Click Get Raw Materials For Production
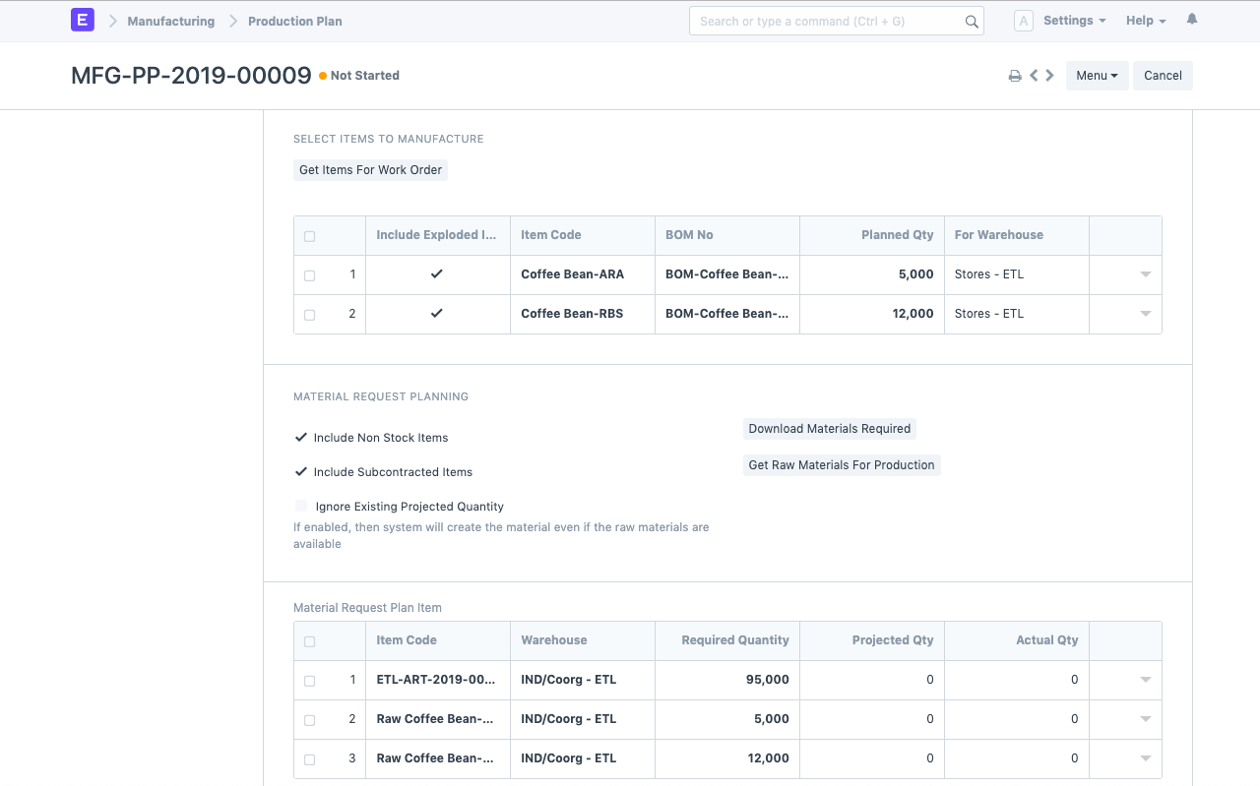This screenshot has width=1260, height=786. click(x=842, y=465)
